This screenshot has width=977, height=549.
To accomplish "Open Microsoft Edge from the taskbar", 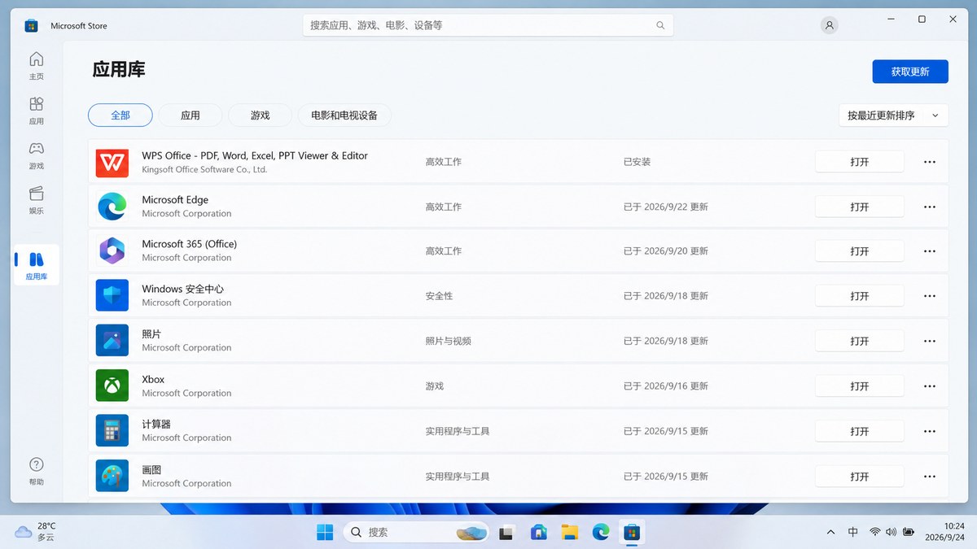I will click(600, 532).
